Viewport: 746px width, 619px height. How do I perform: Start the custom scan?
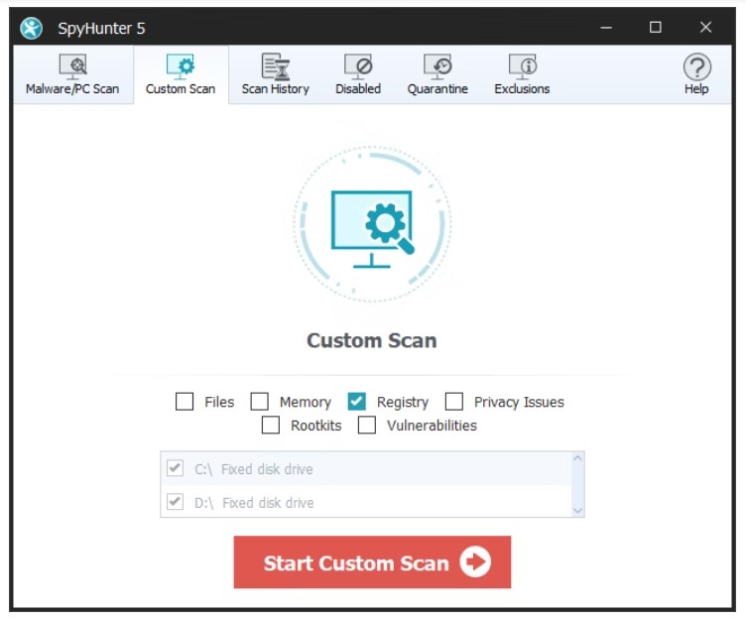click(x=373, y=562)
